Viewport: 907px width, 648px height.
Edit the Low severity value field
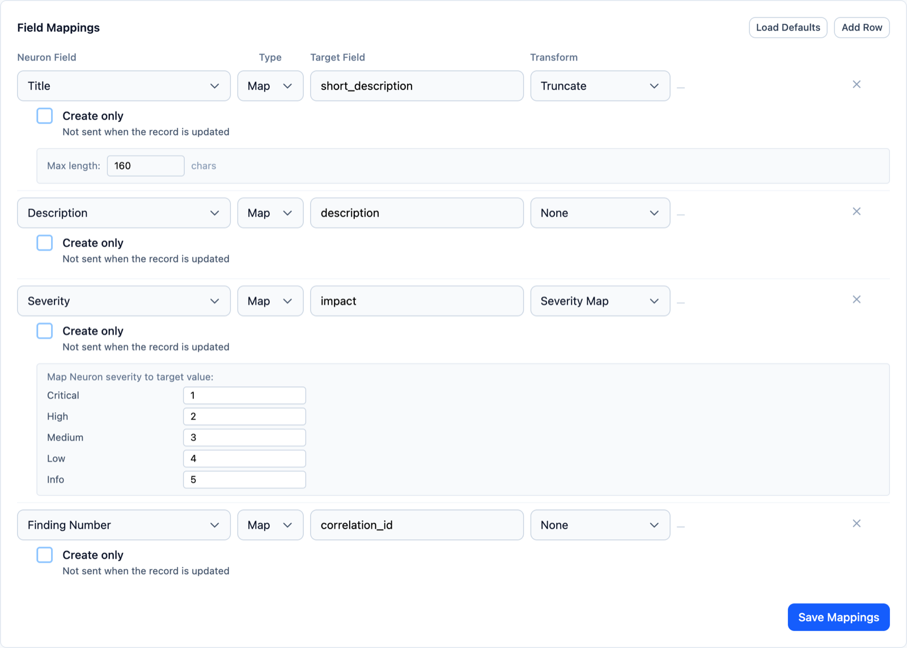point(244,458)
